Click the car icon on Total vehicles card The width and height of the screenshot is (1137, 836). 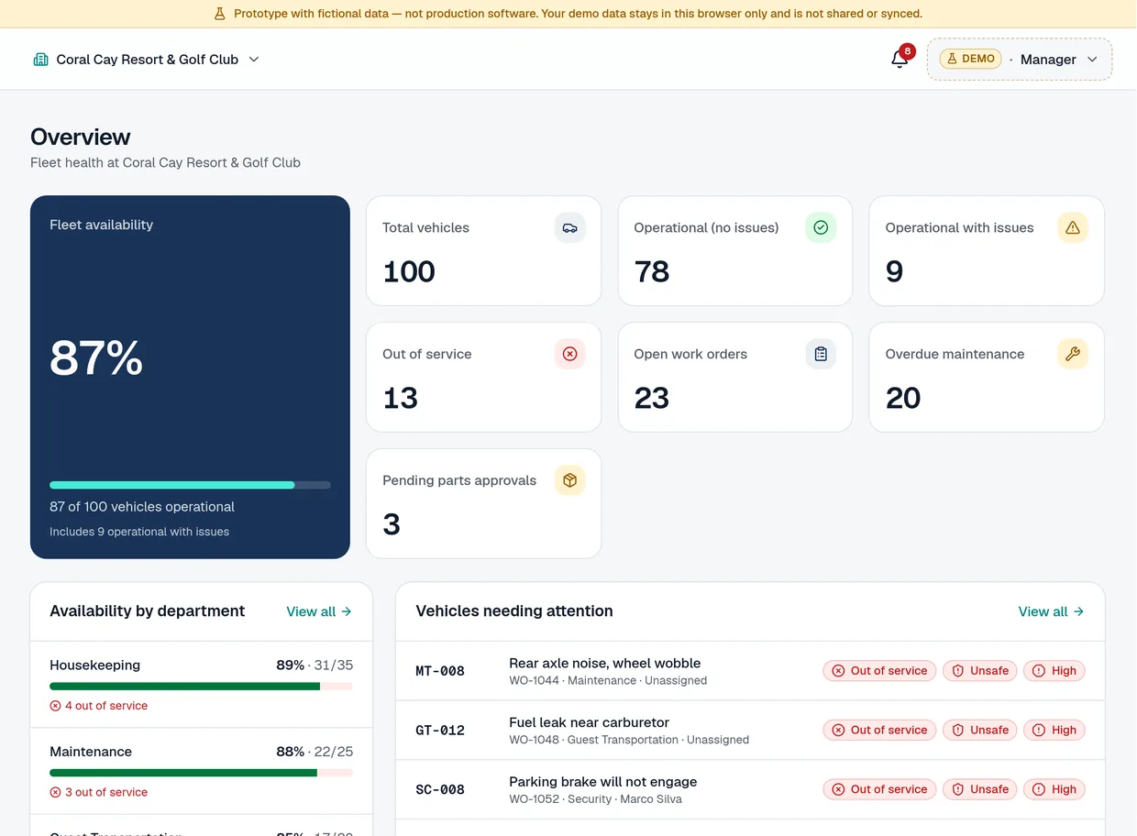pos(569,227)
